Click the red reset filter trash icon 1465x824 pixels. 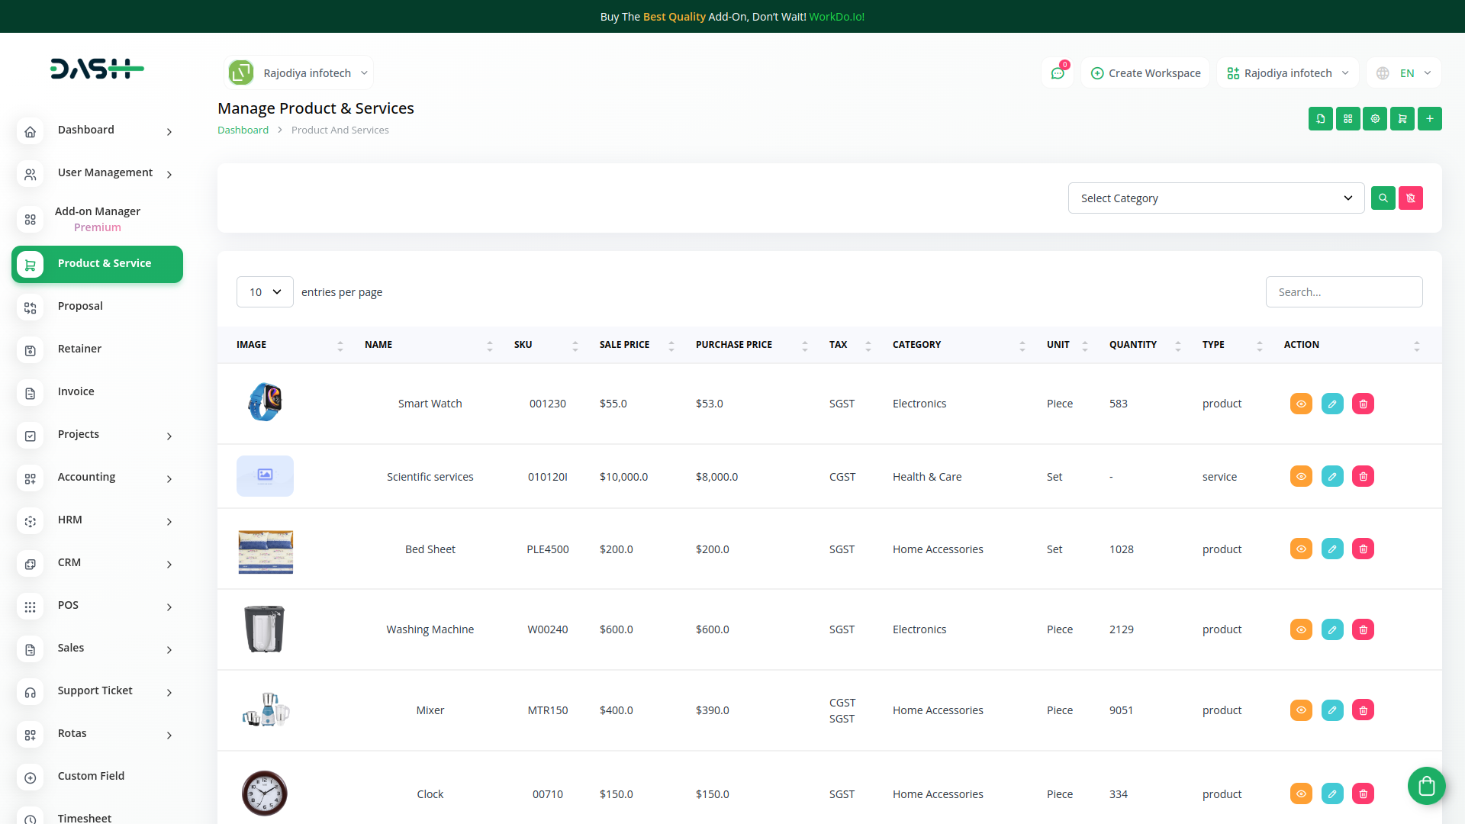click(1411, 198)
